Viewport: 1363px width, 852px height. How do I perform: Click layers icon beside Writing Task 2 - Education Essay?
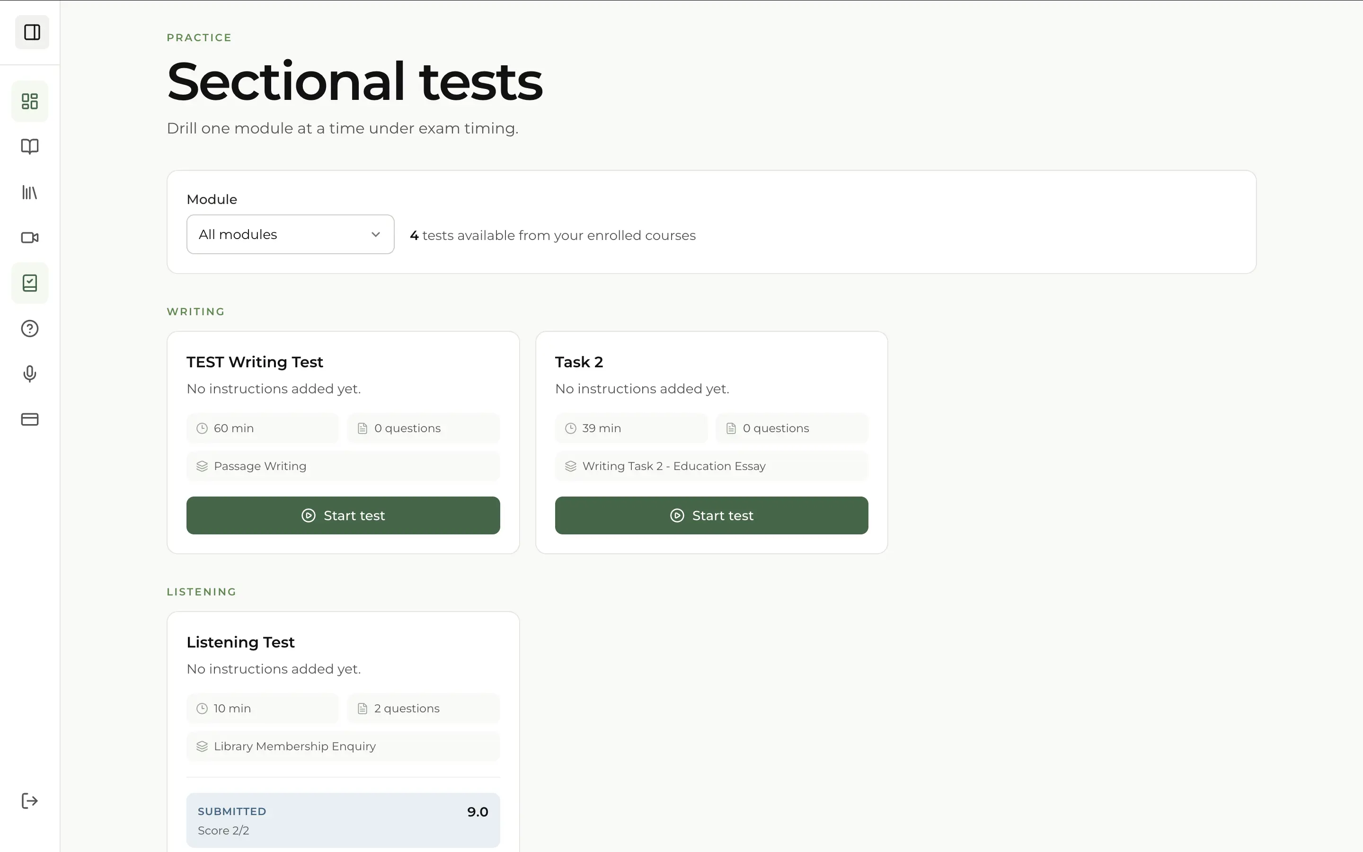pyautogui.click(x=571, y=466)
